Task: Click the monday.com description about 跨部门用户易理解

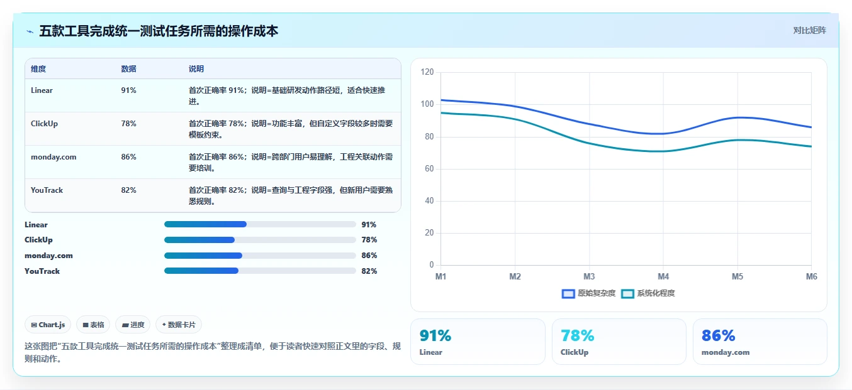Action: pos(291,163)
